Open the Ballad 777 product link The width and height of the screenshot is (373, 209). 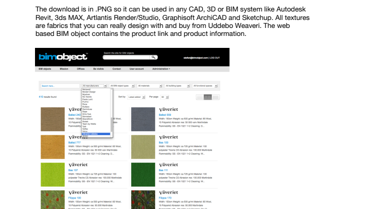74,143
